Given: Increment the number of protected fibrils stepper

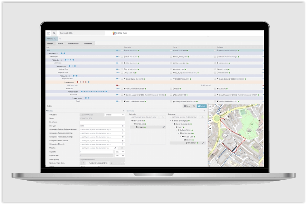Looking at the screenshot, I should [x=123, y=162].
